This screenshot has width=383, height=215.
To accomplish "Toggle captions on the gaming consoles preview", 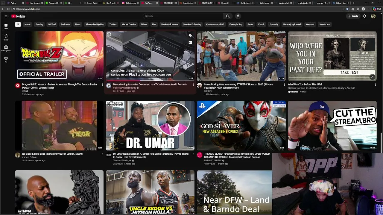I will [190, 43].
